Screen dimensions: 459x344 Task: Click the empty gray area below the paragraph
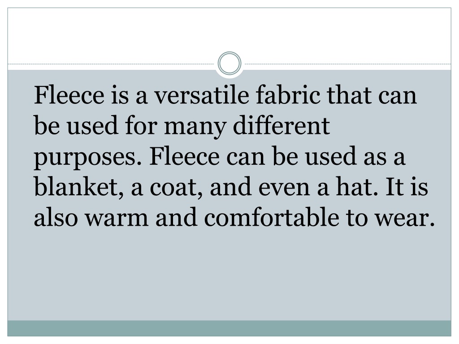tap(229, 275)
